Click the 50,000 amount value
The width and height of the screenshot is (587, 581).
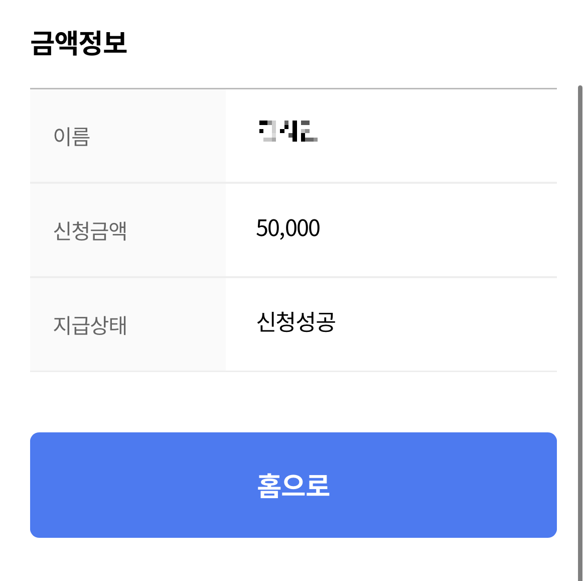point(288,228)
